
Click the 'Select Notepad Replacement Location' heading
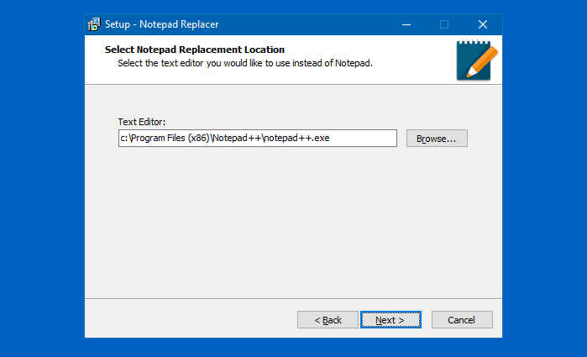[195, 50]
